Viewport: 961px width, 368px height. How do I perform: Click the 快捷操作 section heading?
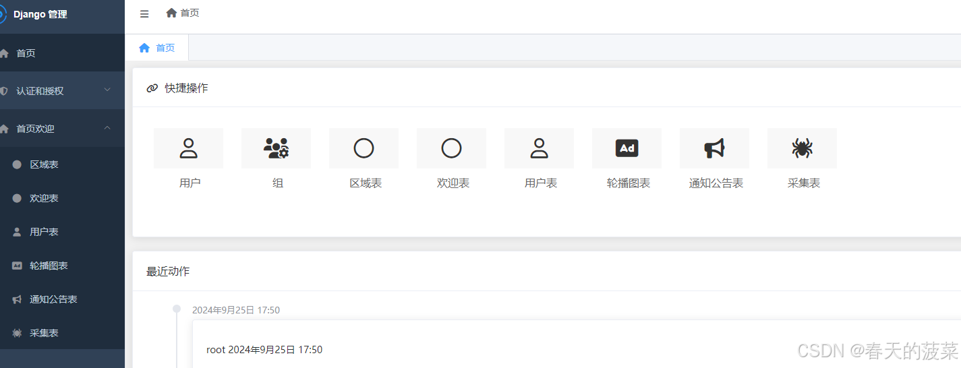pyautogui.click(x=186, y=88)
